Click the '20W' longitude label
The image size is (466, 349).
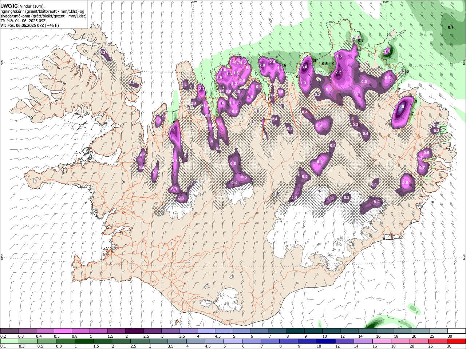[194, 2]
